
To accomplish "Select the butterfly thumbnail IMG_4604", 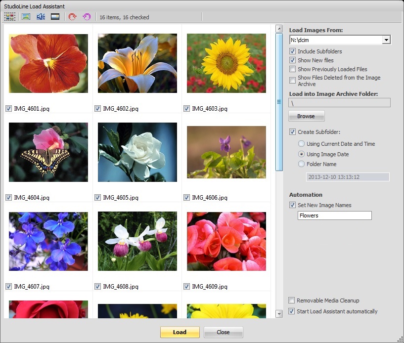I will coord(48,152).
